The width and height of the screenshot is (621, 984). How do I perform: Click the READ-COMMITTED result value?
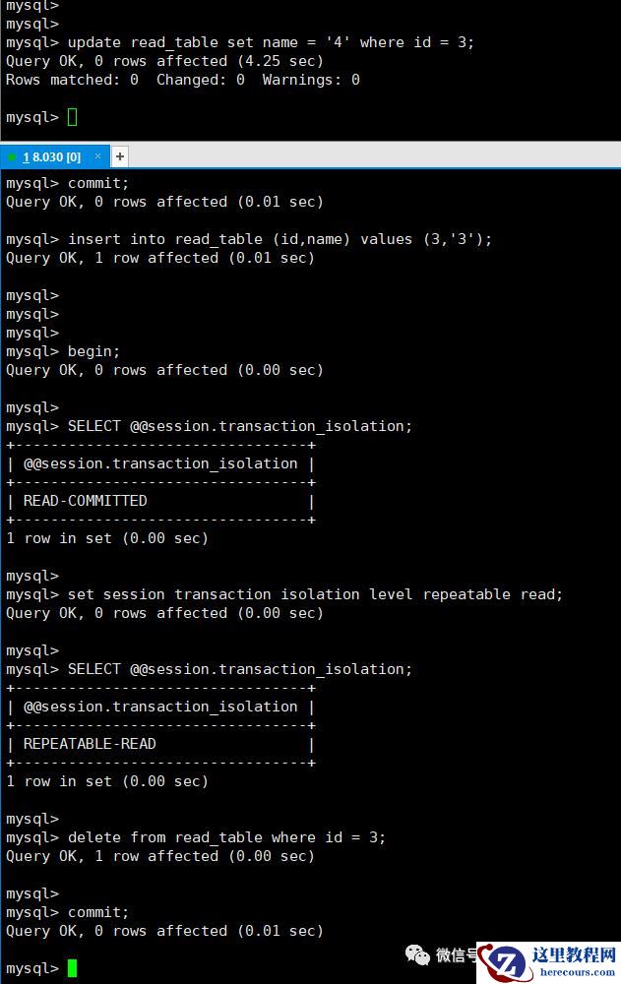click(86, 501)
